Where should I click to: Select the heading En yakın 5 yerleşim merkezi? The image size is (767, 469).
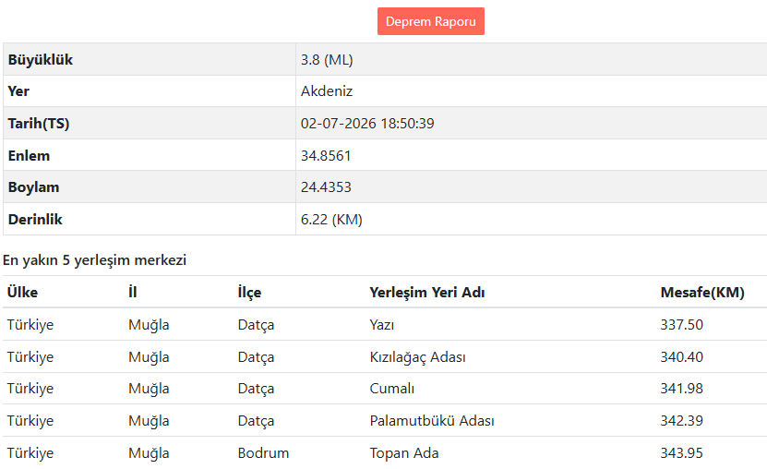(x=94, y=260)
